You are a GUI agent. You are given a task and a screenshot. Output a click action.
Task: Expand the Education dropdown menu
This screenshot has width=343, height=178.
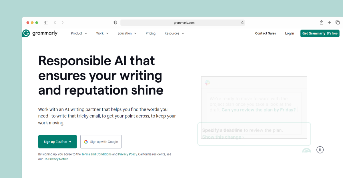pos(127,33)
